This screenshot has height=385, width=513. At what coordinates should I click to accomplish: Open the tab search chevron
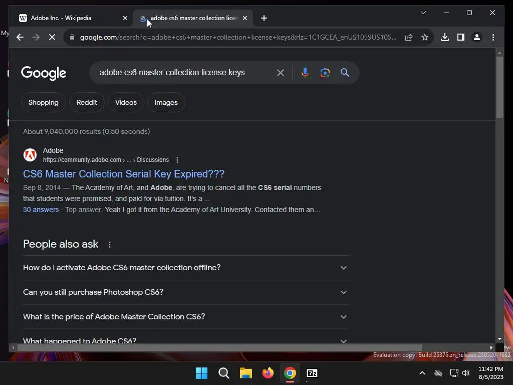click(x=423, y=13)
